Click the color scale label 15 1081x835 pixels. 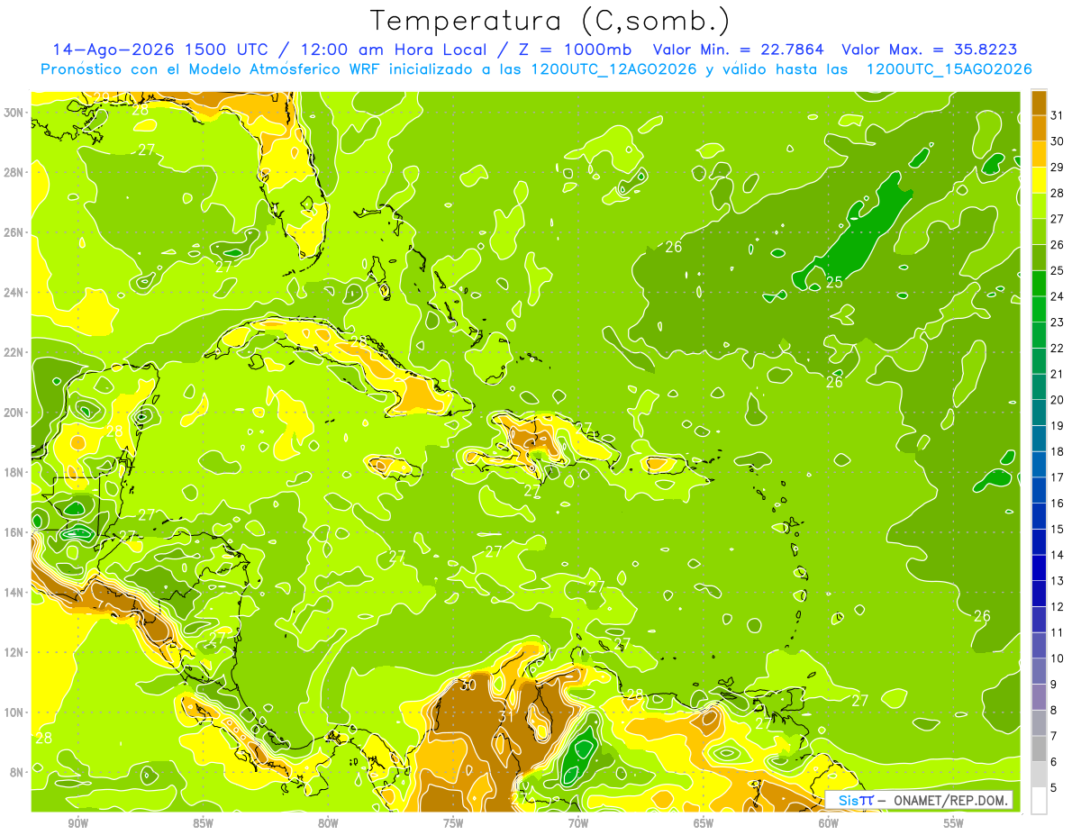click(x=1058, y=529)
